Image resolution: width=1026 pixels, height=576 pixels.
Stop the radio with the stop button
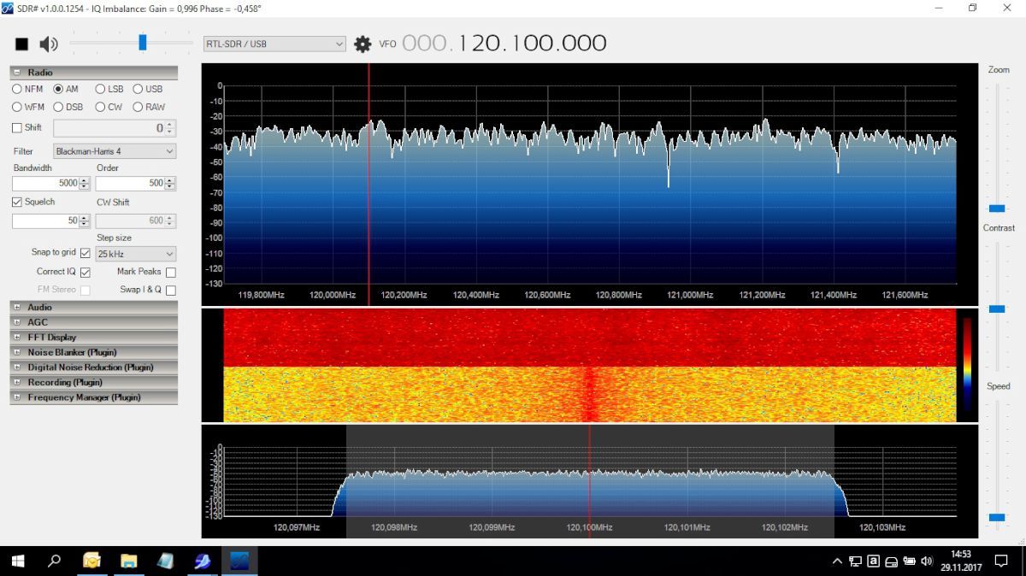22,44
